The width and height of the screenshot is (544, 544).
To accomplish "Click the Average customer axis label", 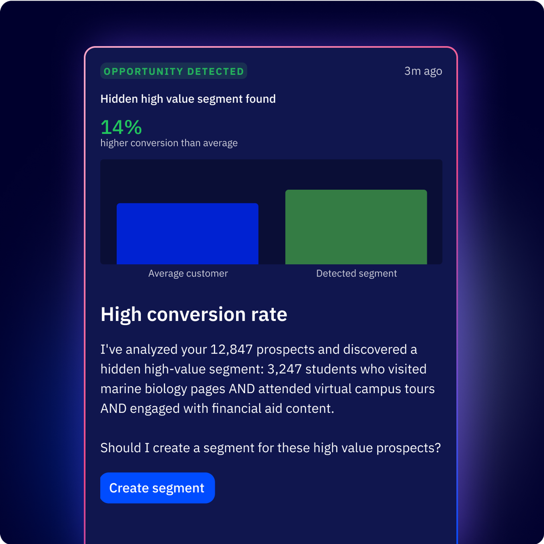I will 188,273.
